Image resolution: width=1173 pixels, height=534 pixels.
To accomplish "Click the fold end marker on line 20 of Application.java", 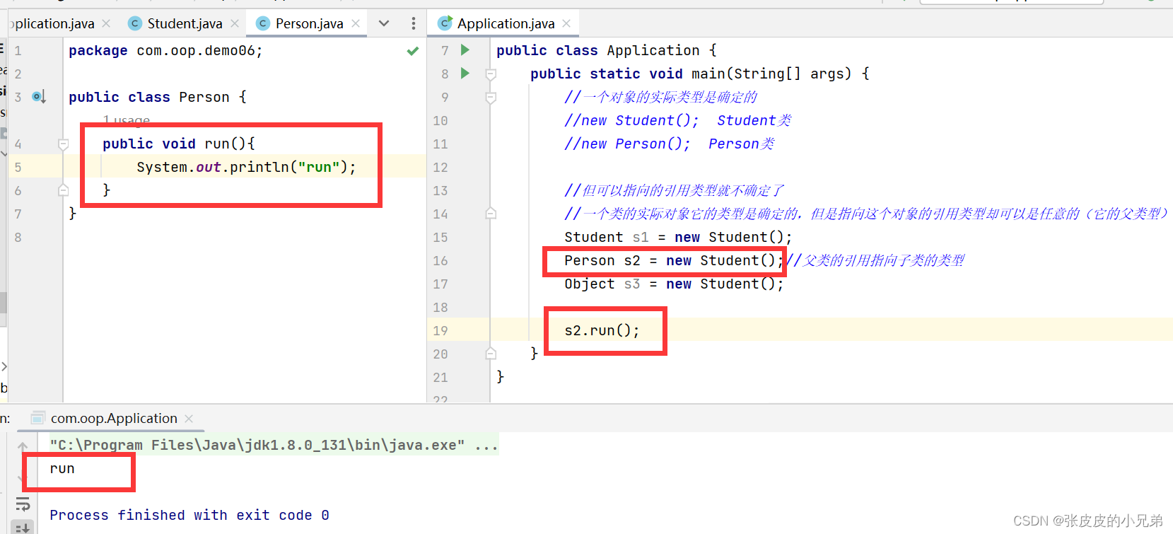I will [x=491, y=354].
